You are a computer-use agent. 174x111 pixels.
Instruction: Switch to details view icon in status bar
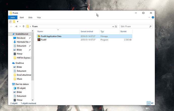149,103
